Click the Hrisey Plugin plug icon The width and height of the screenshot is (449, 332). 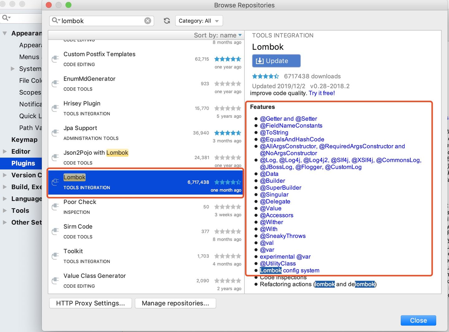(x=55, y=108)
